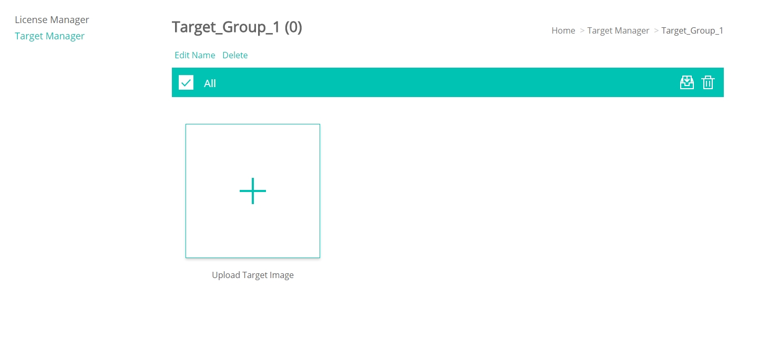Go to Target Manager in breadcrumb
This screenshot has height=351, width=779.
click(x=618, y=30)
